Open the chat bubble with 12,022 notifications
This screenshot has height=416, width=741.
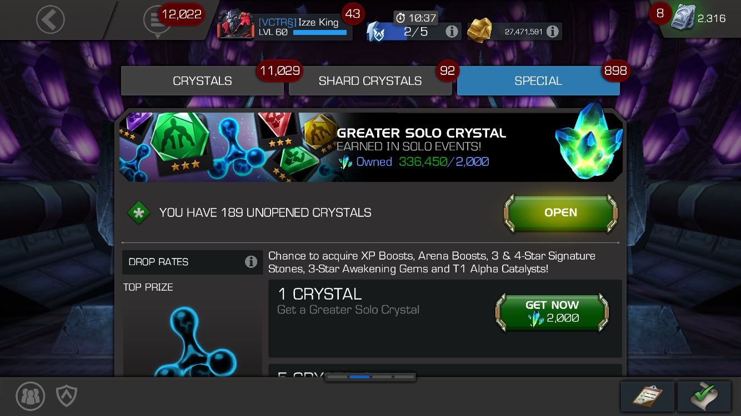coord(157,21)
